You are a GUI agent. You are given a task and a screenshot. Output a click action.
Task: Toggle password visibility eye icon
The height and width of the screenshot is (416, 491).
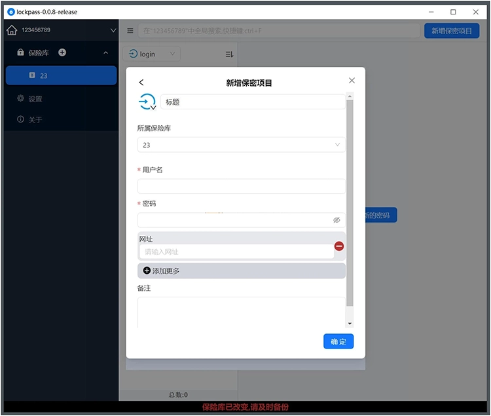[x=336, y=221]
